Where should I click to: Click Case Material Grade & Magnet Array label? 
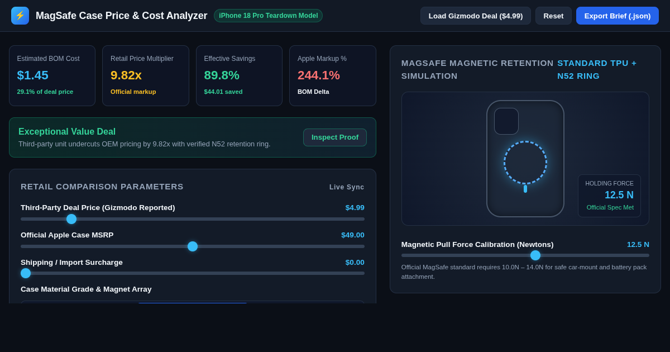(86, 289)
